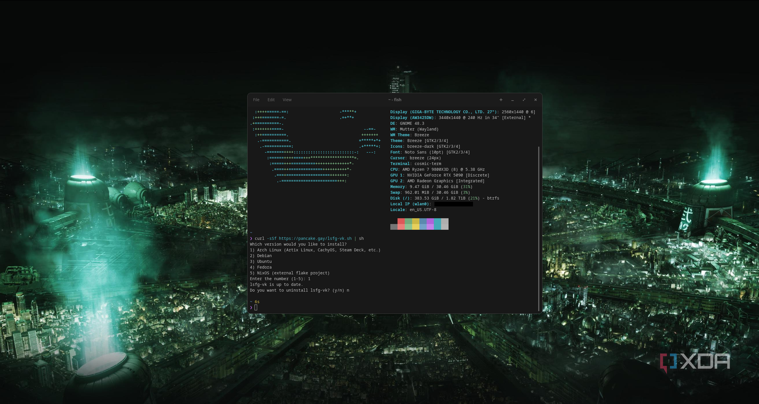Click the XDA watermark logo
This screenshot has height=404, width=759.
[696, 362]
